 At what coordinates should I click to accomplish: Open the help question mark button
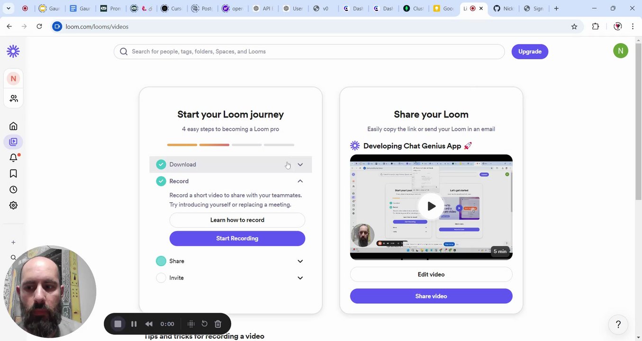[x=618, y=324]
